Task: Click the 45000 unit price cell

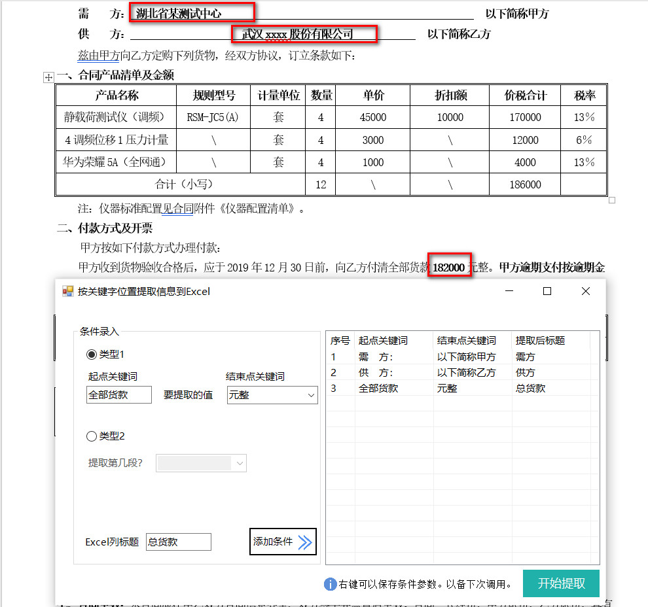Action: pyautogui.click(x=373, y=117)
